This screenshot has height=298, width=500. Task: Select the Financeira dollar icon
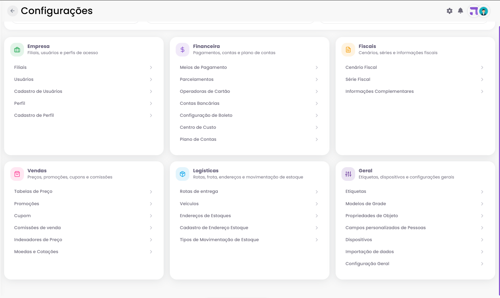[183, 50]
